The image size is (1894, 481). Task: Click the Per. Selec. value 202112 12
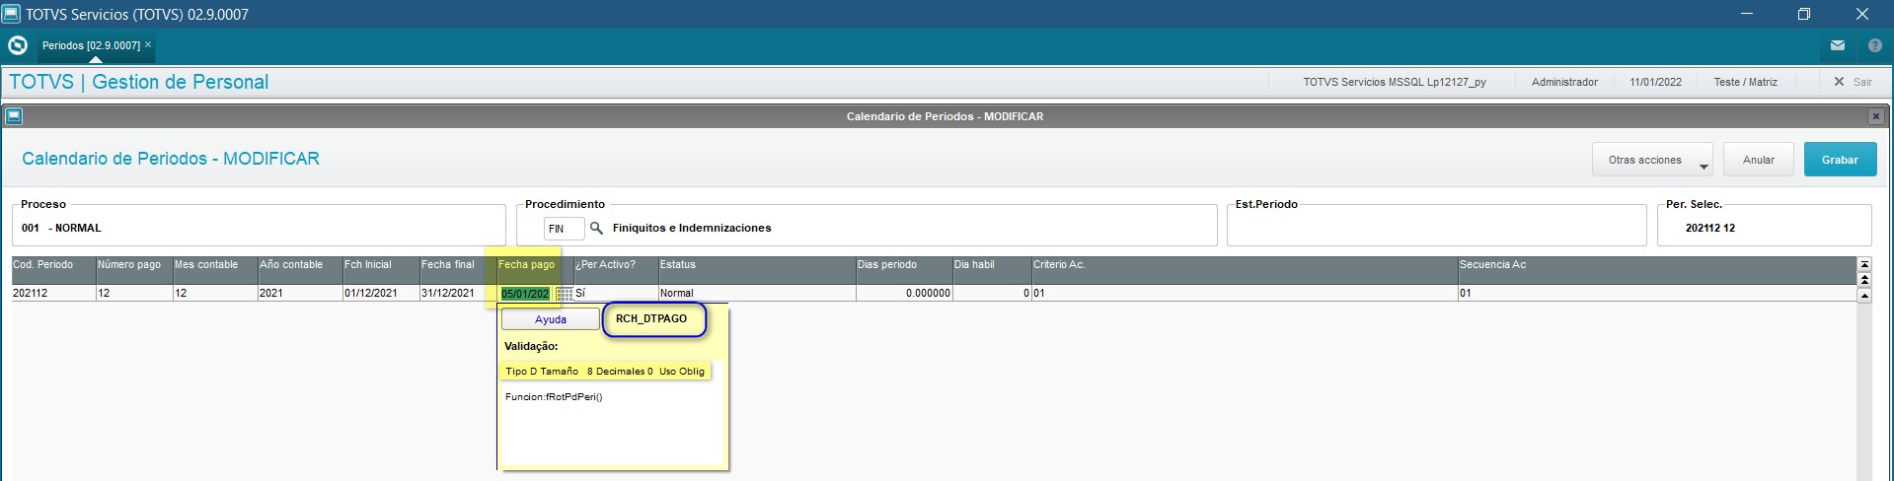pos(1710,228)
